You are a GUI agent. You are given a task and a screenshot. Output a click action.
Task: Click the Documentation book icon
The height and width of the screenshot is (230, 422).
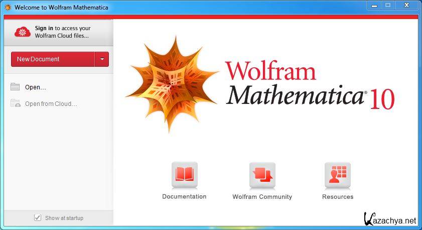click(184, 175)
